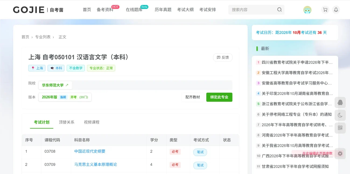Click the 绑定此专业 green button
Viewport: 350px width, 174px height.
[x=219, y=97]
